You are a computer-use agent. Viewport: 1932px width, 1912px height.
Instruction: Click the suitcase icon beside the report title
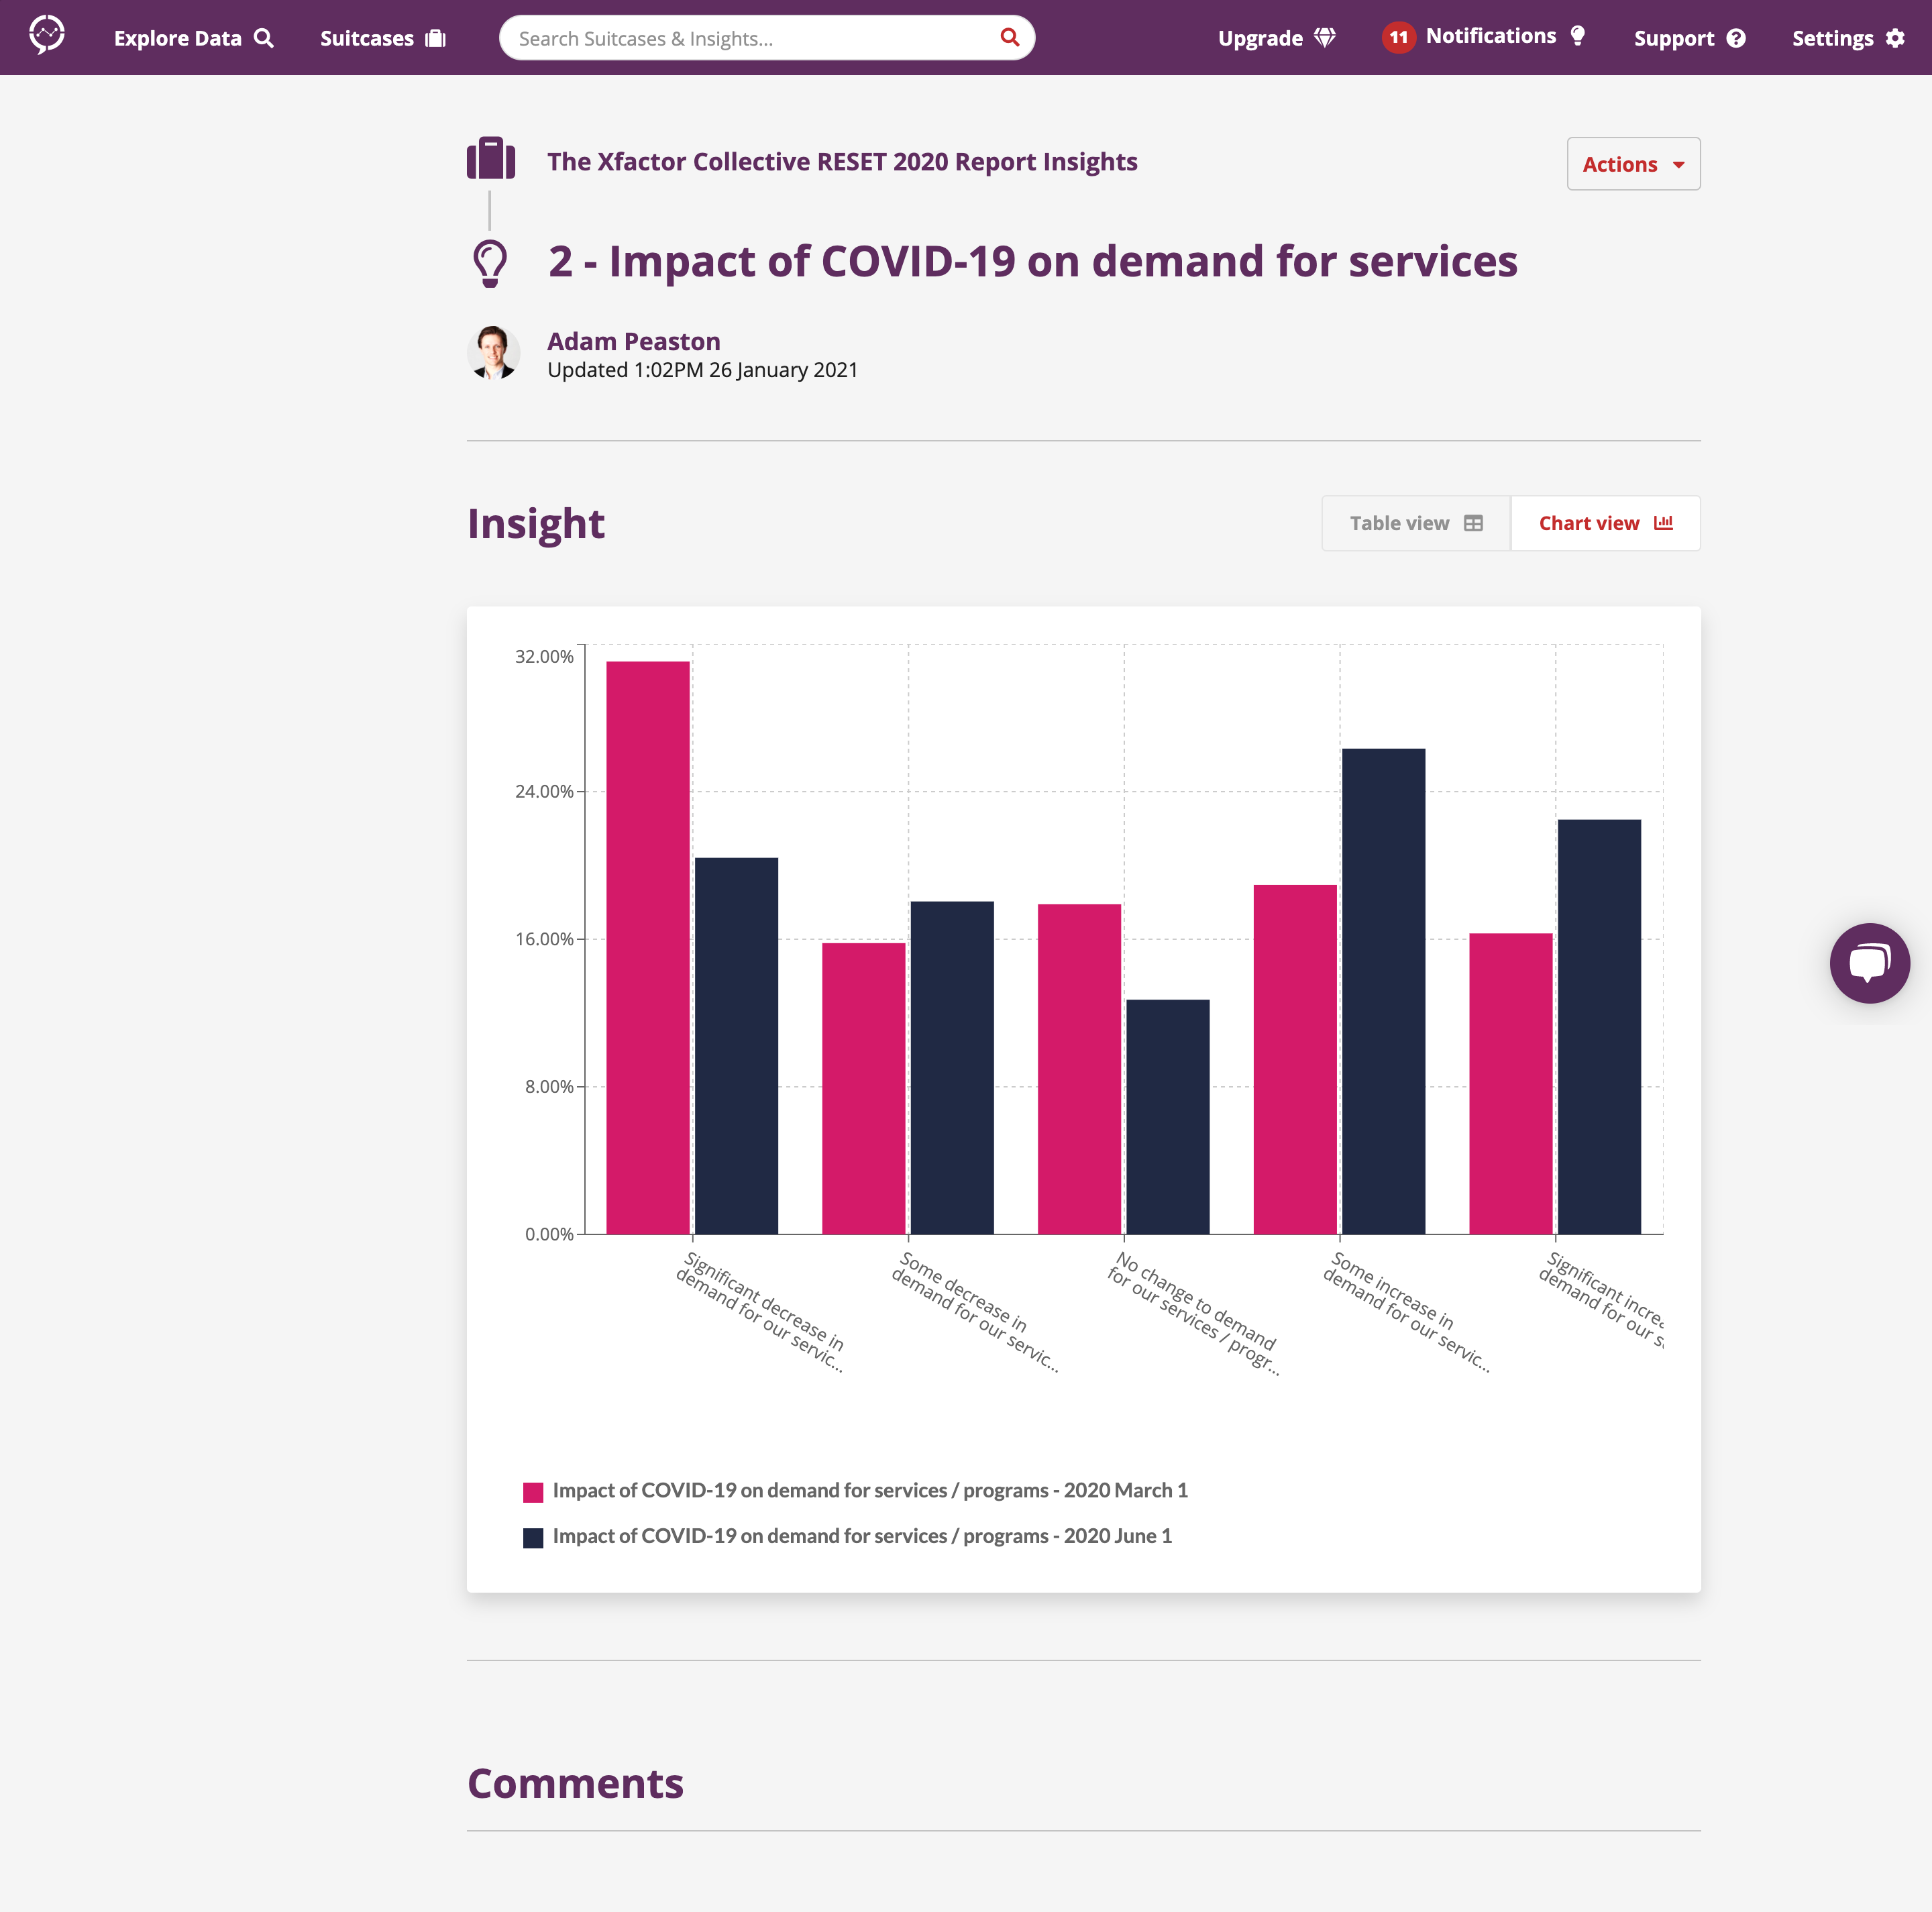click(491, 158)
